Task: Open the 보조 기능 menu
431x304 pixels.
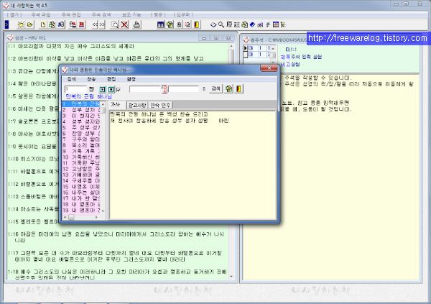Action: pyautogui.click(x=131, y=14)
